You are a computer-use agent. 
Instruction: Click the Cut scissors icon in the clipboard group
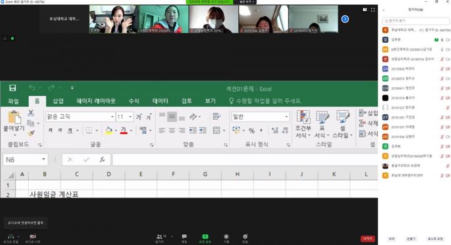click(x=31, y=113)
